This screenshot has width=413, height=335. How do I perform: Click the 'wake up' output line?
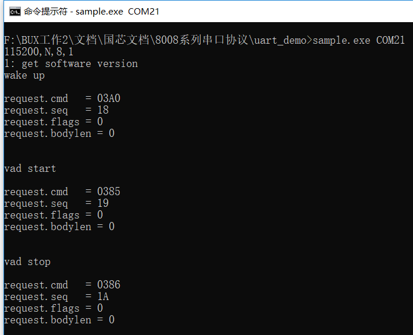[x=24, y=75]
